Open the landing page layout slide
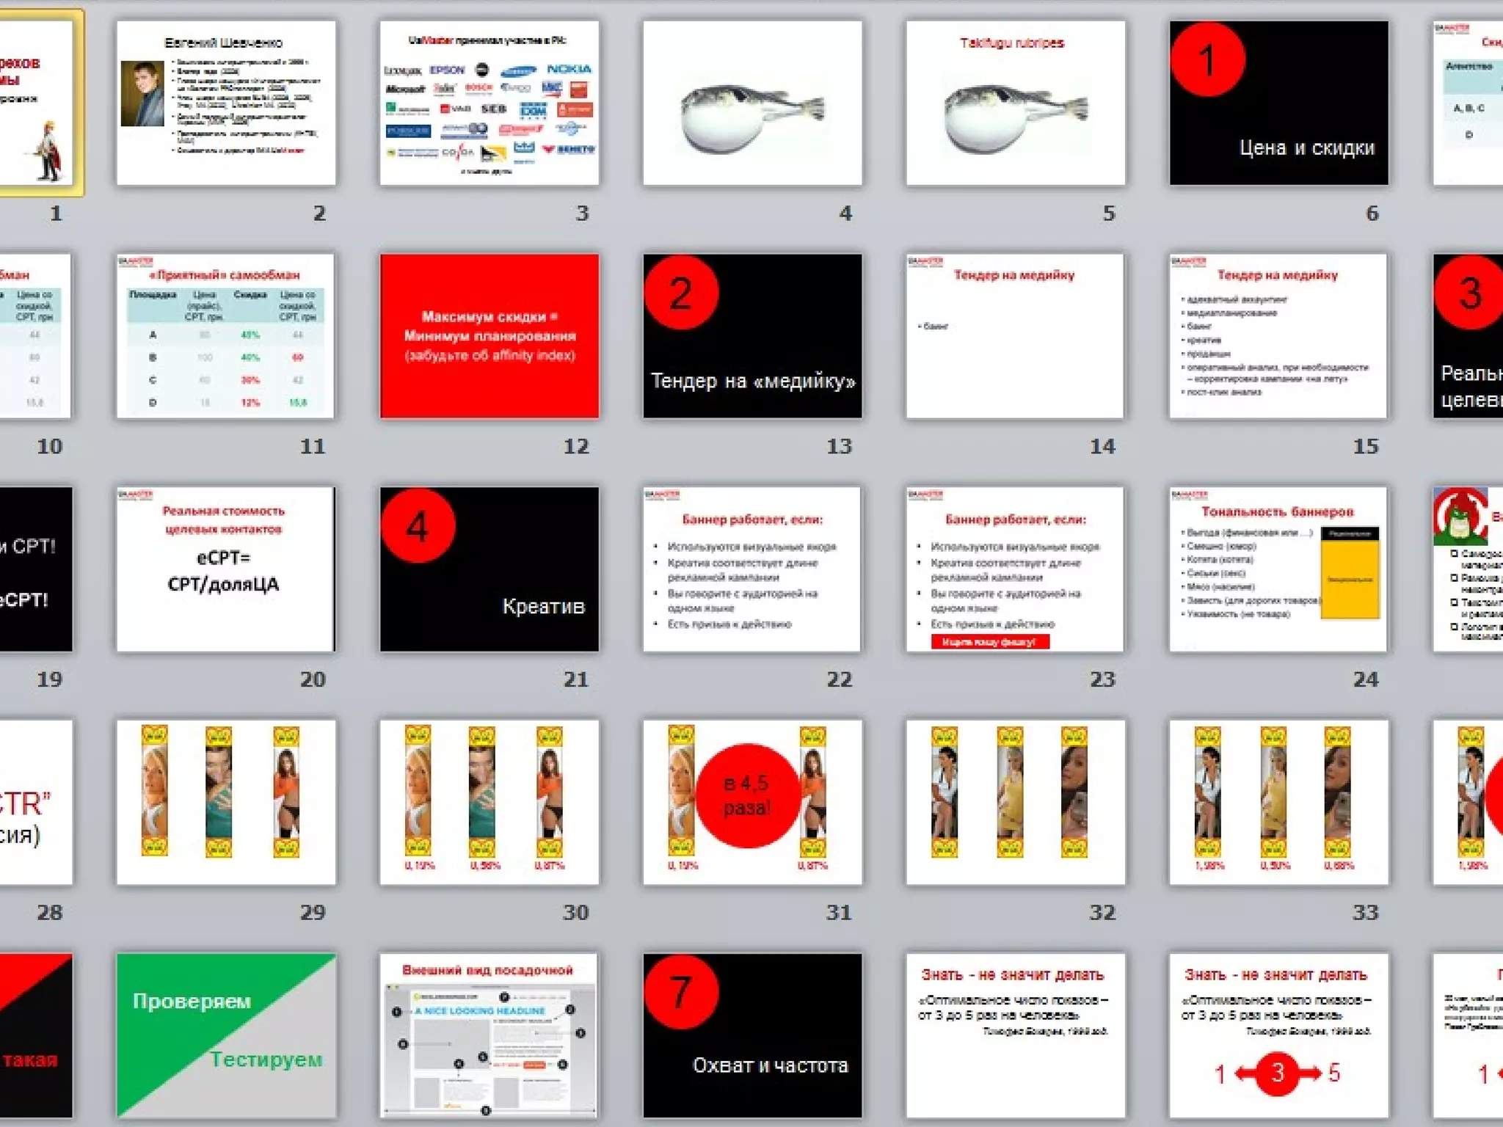The height and width of the screenshot is (1127, 1503). click(x=489, y=1035)
